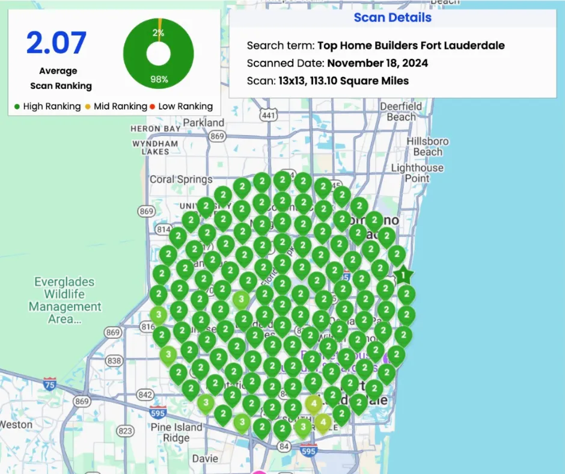Click the Davie map label
The width and height of the screenshot is (565, 474).
pos(205,459)
